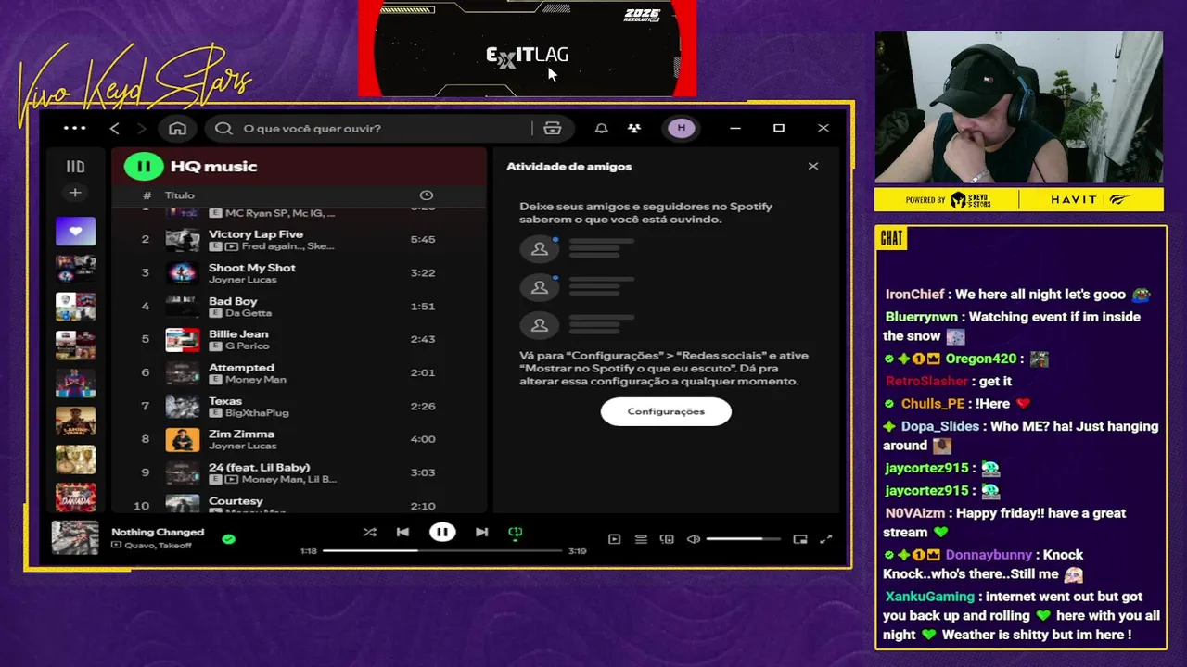
Task: Click the Zim Zimma album thumbnail
Action: (x=182, y=439)
